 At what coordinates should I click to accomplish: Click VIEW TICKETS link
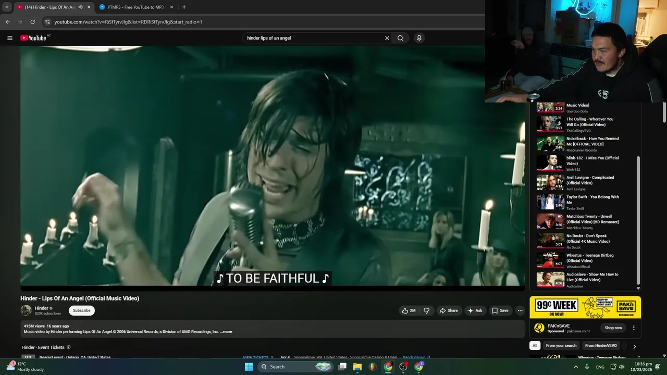pos(258,358)
